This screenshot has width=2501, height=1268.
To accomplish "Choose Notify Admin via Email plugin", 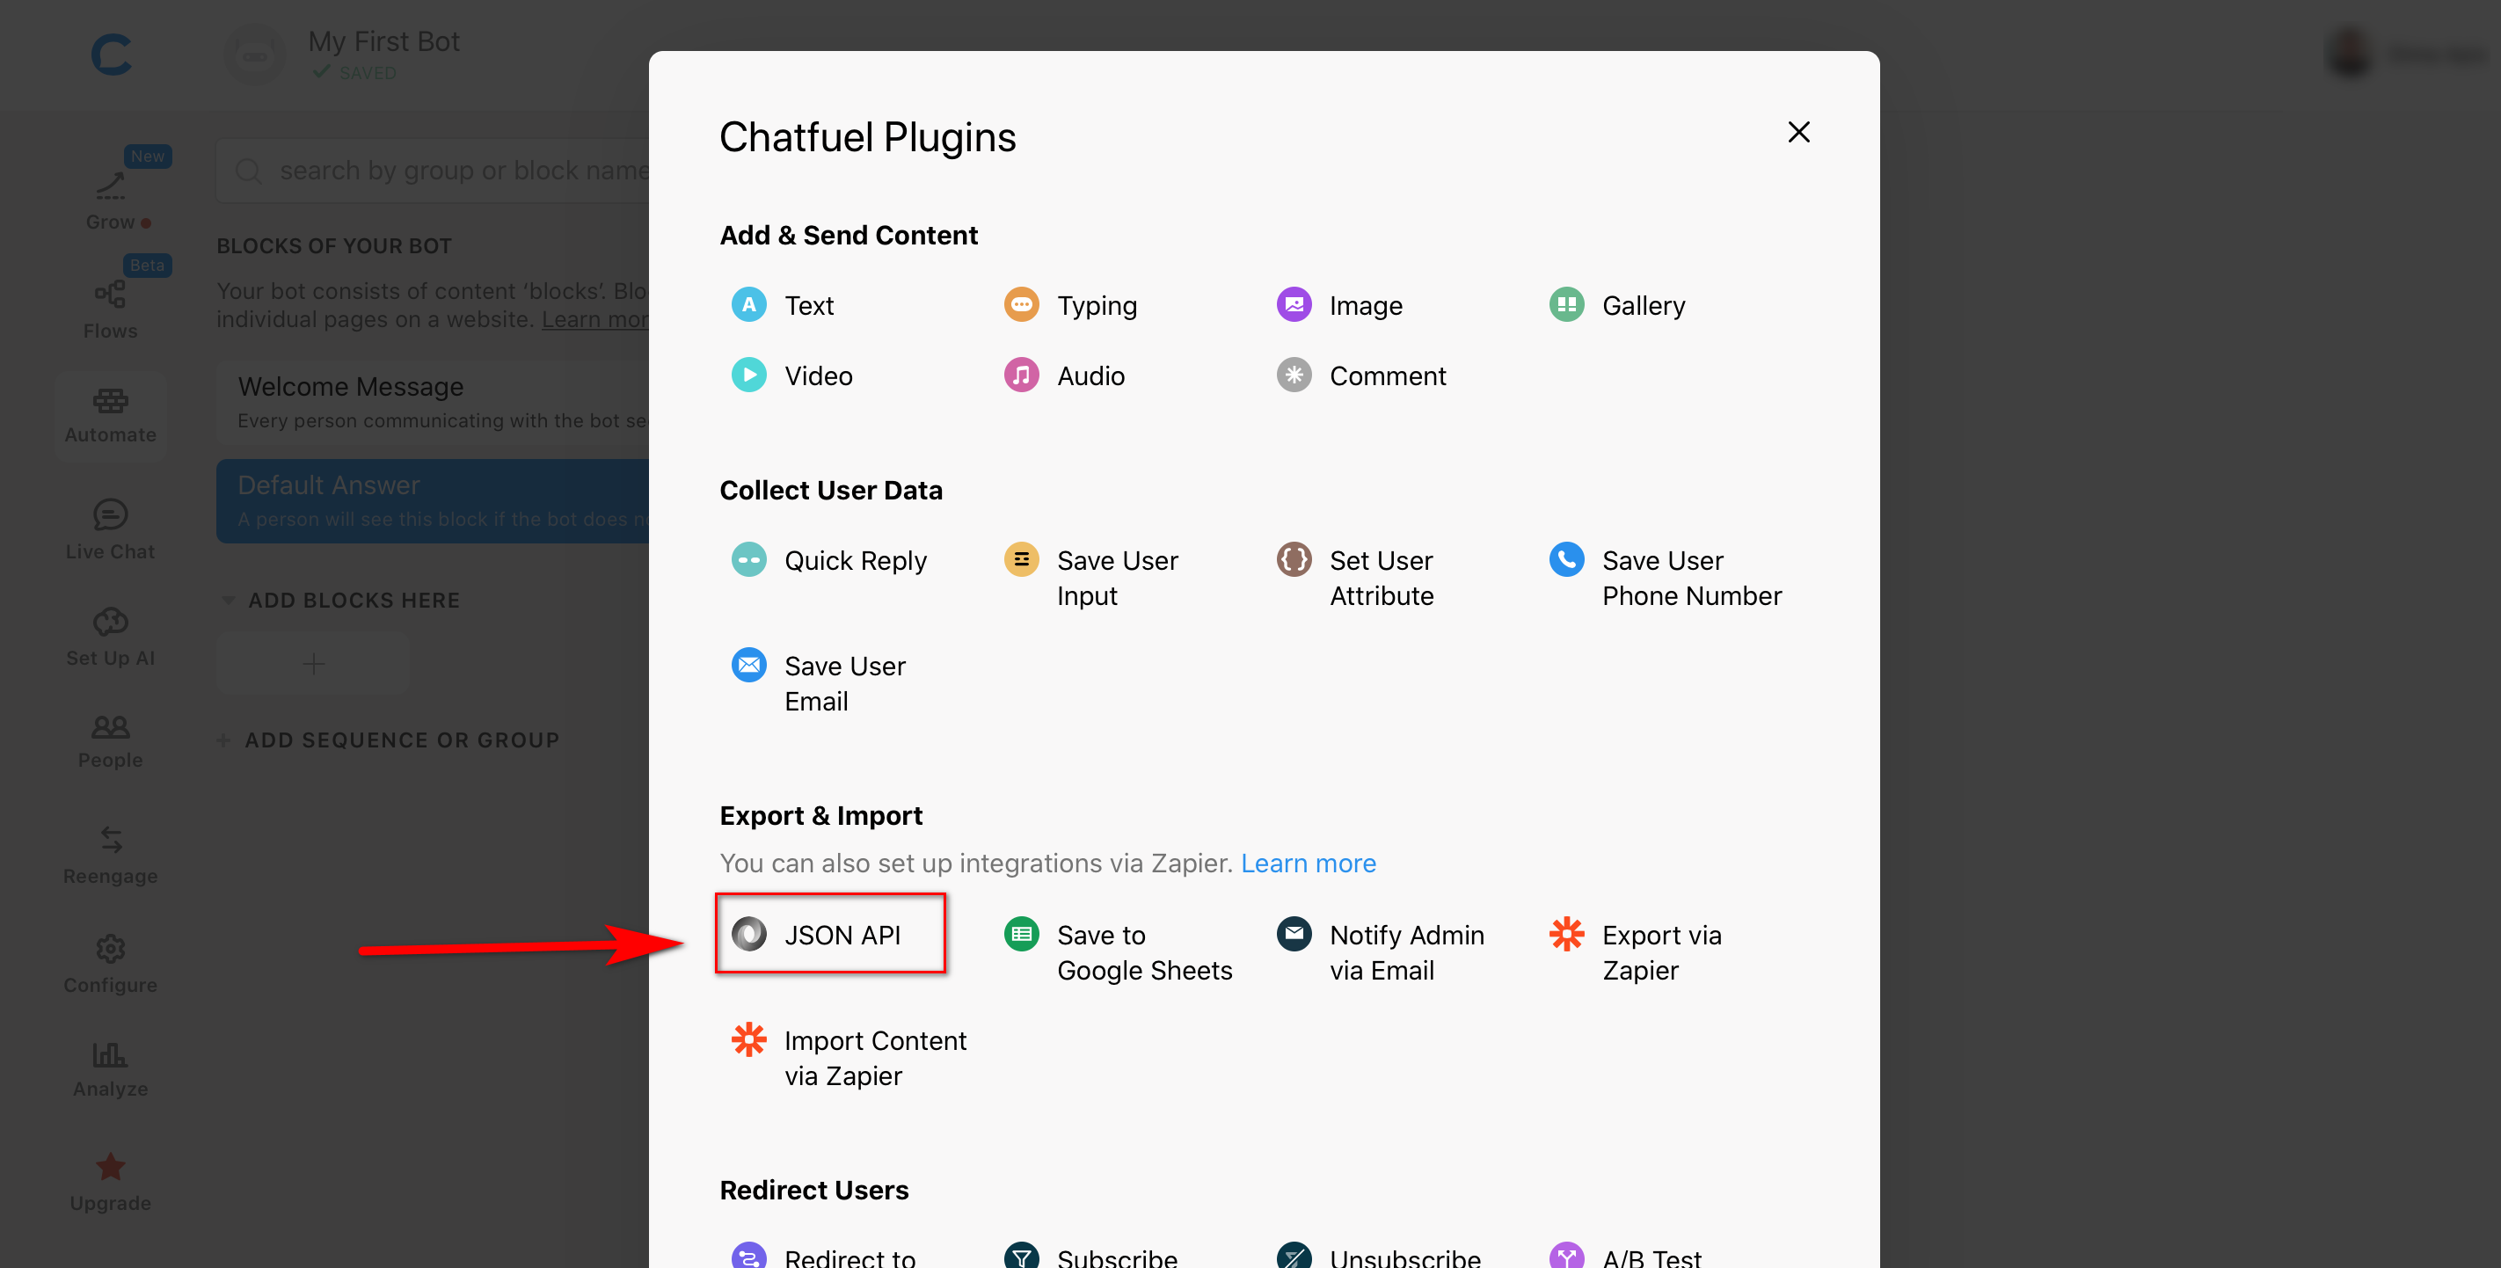I will pos(1381,951).
